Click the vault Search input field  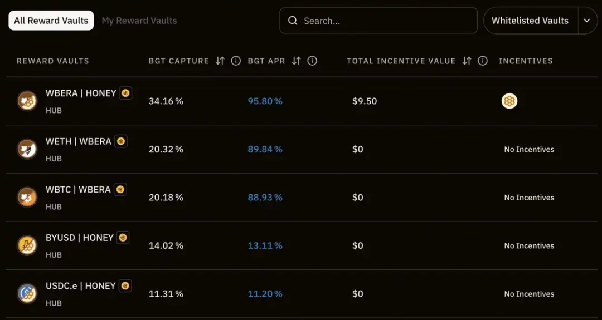385,21
